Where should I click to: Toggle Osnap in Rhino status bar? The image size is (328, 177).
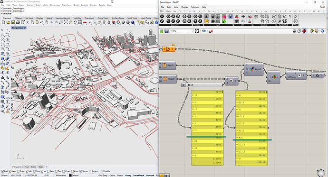[128, 175]
